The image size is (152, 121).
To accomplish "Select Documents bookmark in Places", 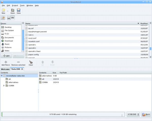I will point(11,38).
